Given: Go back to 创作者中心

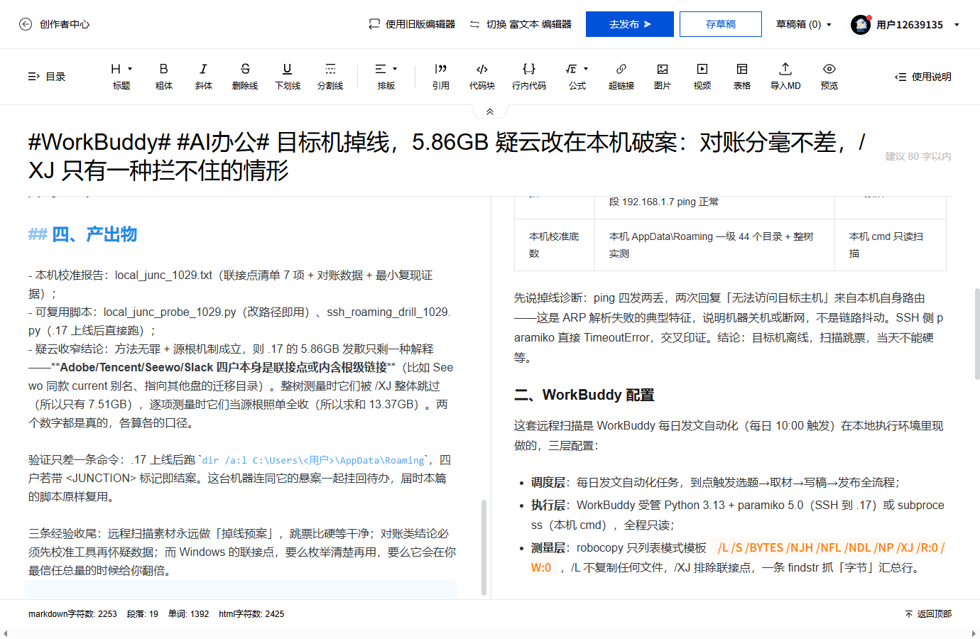Looking at the screenshot, I should [x=54, y=24].
